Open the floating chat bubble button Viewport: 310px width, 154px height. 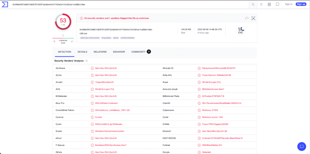pyautogui.click(x=302, y=146)
